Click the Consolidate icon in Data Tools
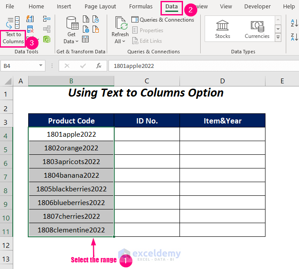 tap(47, 19)
